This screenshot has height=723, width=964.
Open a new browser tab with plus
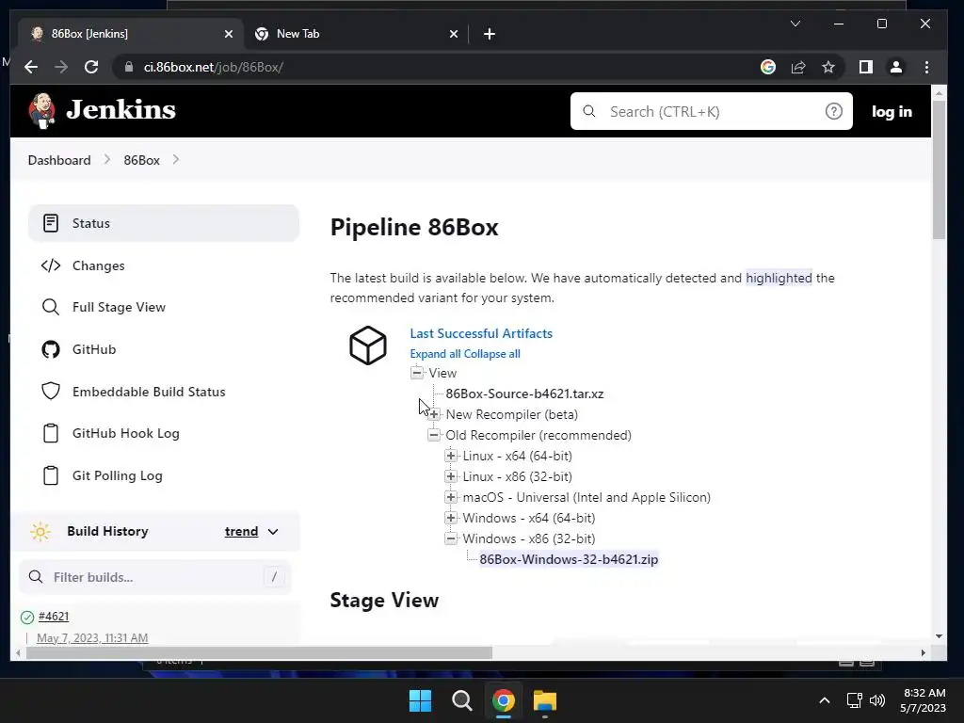490,34
